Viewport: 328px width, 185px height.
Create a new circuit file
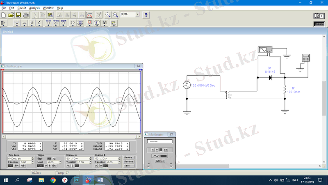(3, 15)
